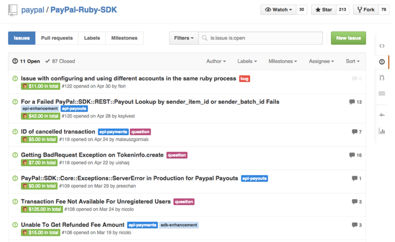This screenshot has width=395, height=242.
Task: Open the Code icon in the right sidebar
Action: (x=382, y=46)
